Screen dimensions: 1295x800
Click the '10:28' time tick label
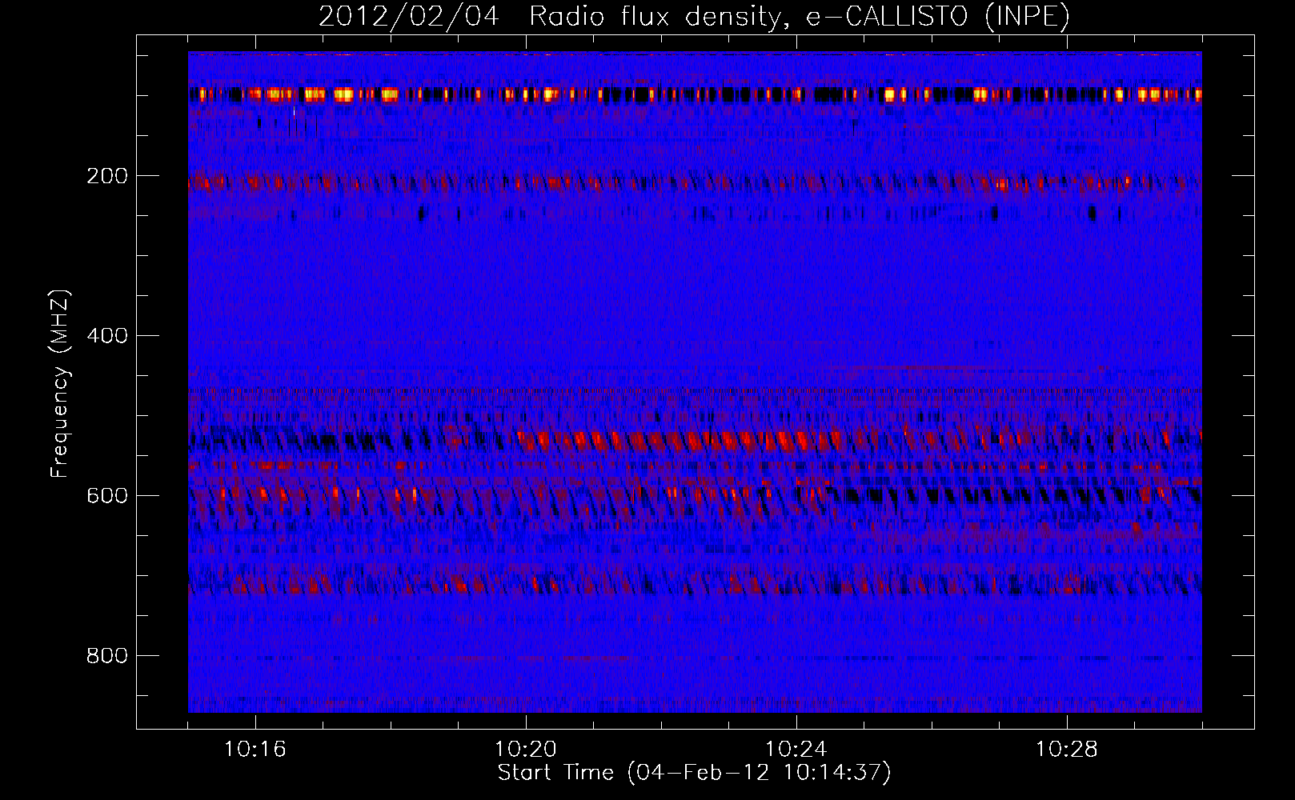(1067, 750)
